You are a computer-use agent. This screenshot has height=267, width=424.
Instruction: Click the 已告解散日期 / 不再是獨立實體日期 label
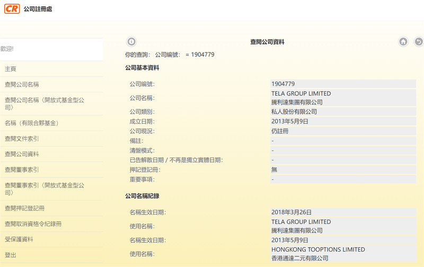(x=176, y=160)
